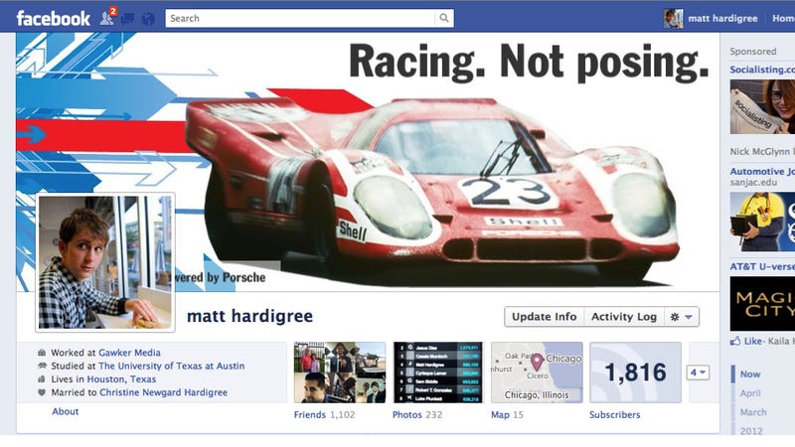Open the Photos thumbnail
795x447 pixels.
pyautogui.click(x=437, y=372)
